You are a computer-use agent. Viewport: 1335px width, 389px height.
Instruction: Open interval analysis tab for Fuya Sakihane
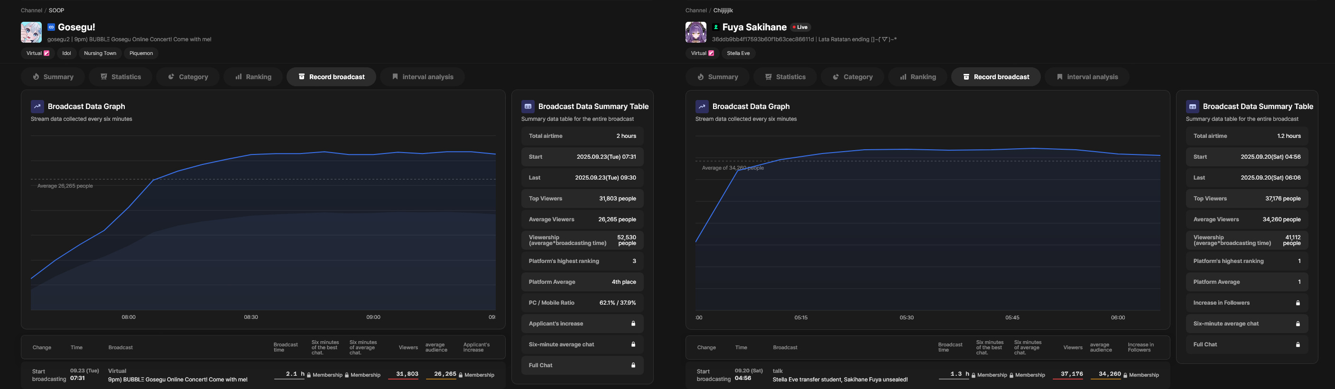[x=1086, y=77]
